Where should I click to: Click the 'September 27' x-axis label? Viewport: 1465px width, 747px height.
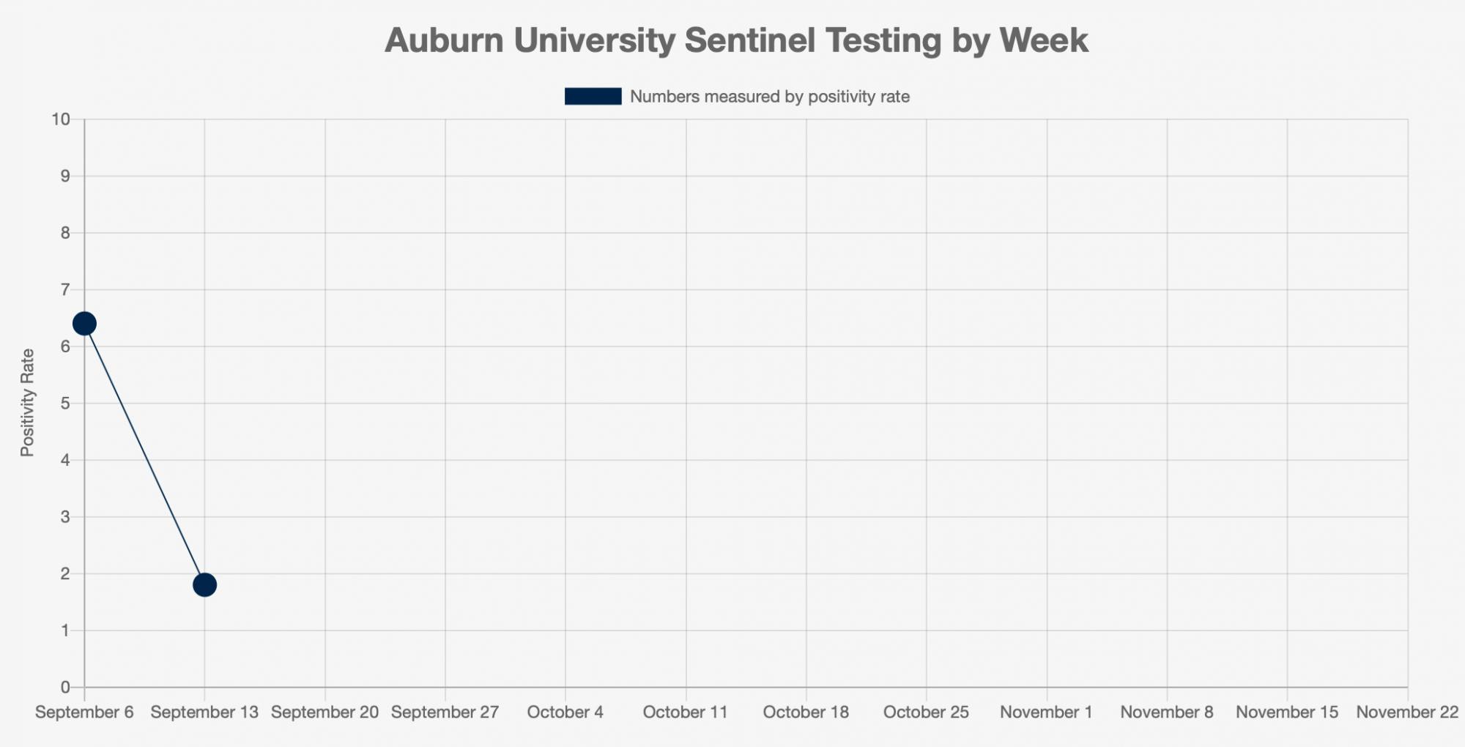[x=445, y=712]
